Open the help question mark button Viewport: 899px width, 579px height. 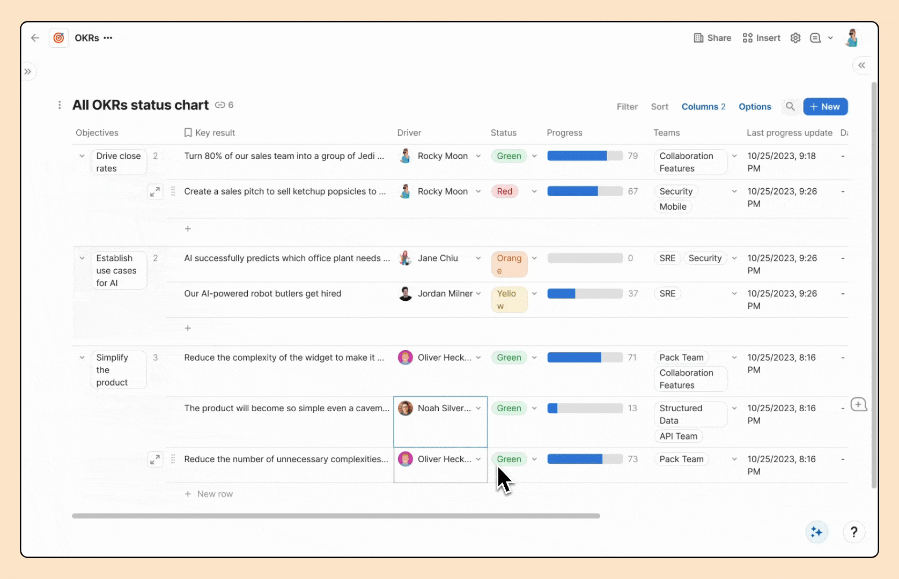coord(854,532)
